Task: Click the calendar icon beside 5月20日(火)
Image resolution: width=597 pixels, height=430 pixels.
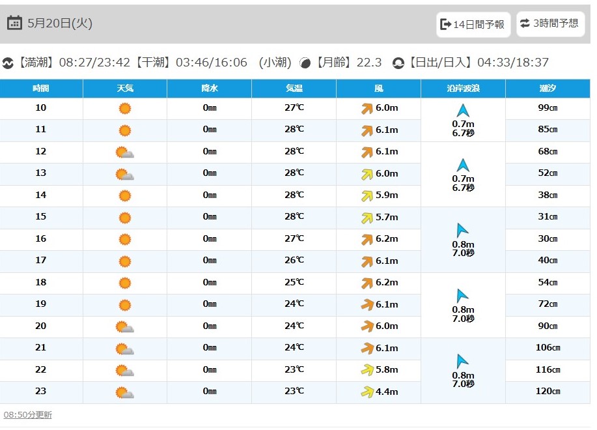Action: click(x=14, y=23)
